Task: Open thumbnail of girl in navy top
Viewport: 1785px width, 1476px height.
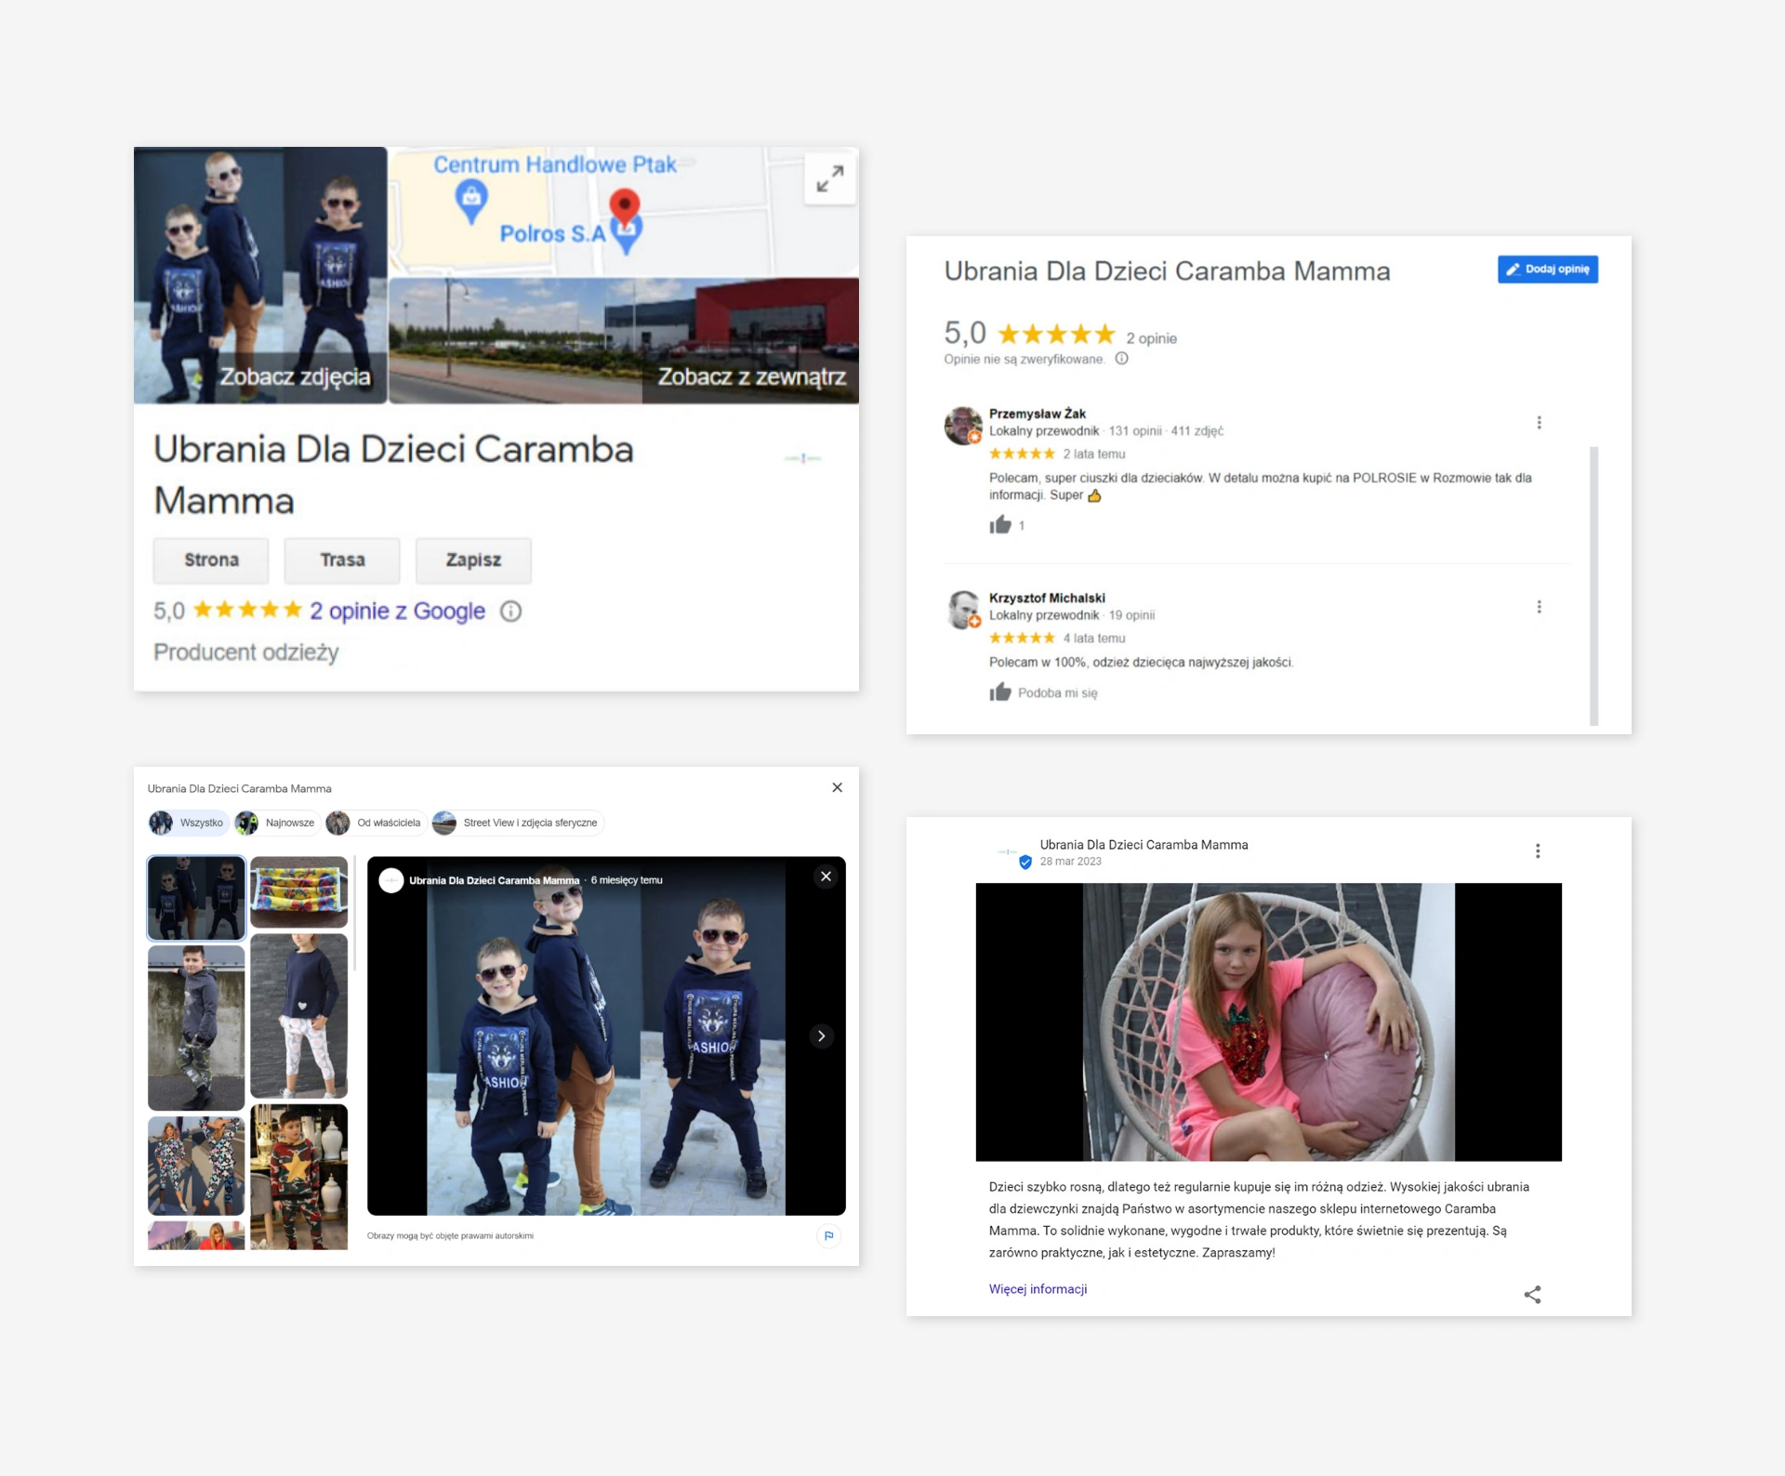Action: tap(298, 1016)
